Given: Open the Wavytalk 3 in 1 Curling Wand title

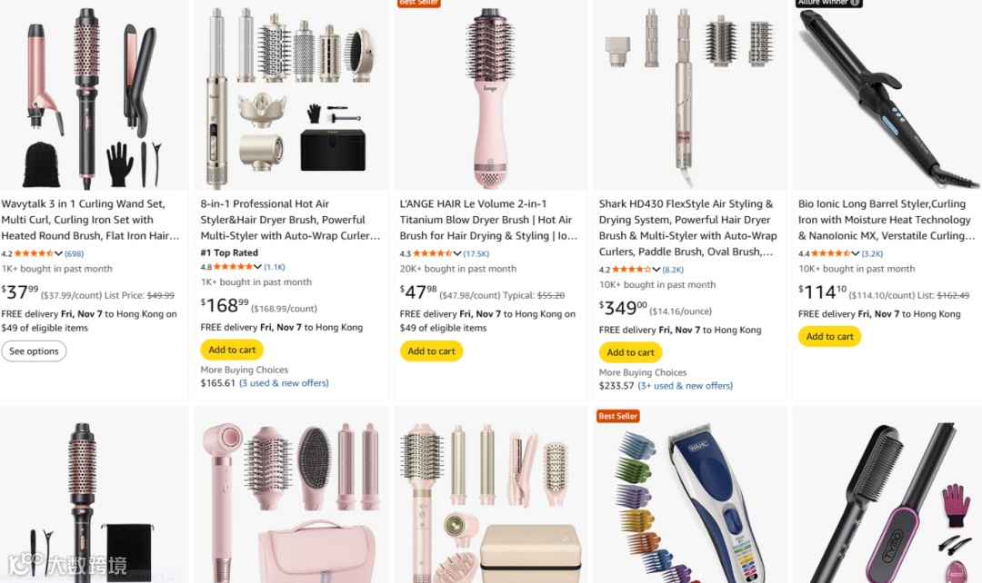Looking at the screenshot, I should (x=90, y=220).
